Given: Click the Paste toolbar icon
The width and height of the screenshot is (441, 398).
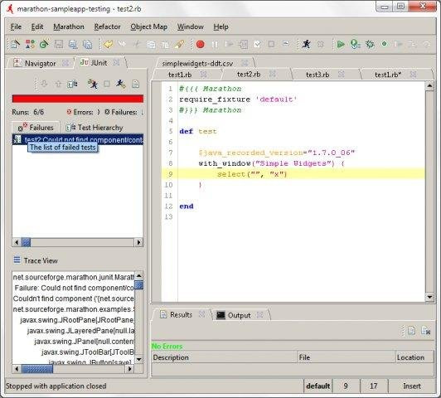Looking at the screenshot, I should pyautogui.click(x=166, y=45).
